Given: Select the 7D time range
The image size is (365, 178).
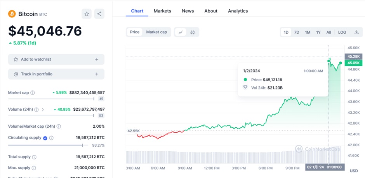Looking at the screenshot, I should pos(297,32).
